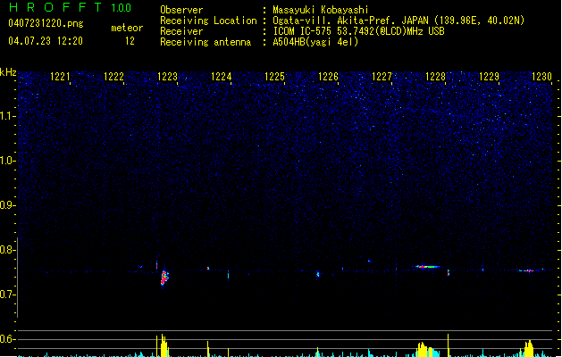Screen dimensions: 562x357
Task: Click the ICOM IC-575 receiver text
Action: point(358,31)
